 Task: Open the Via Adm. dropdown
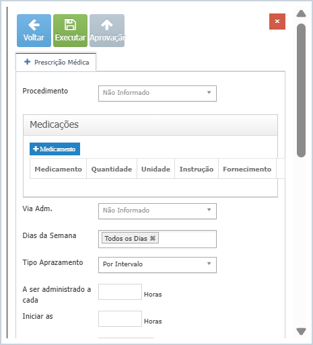[158, 211]
